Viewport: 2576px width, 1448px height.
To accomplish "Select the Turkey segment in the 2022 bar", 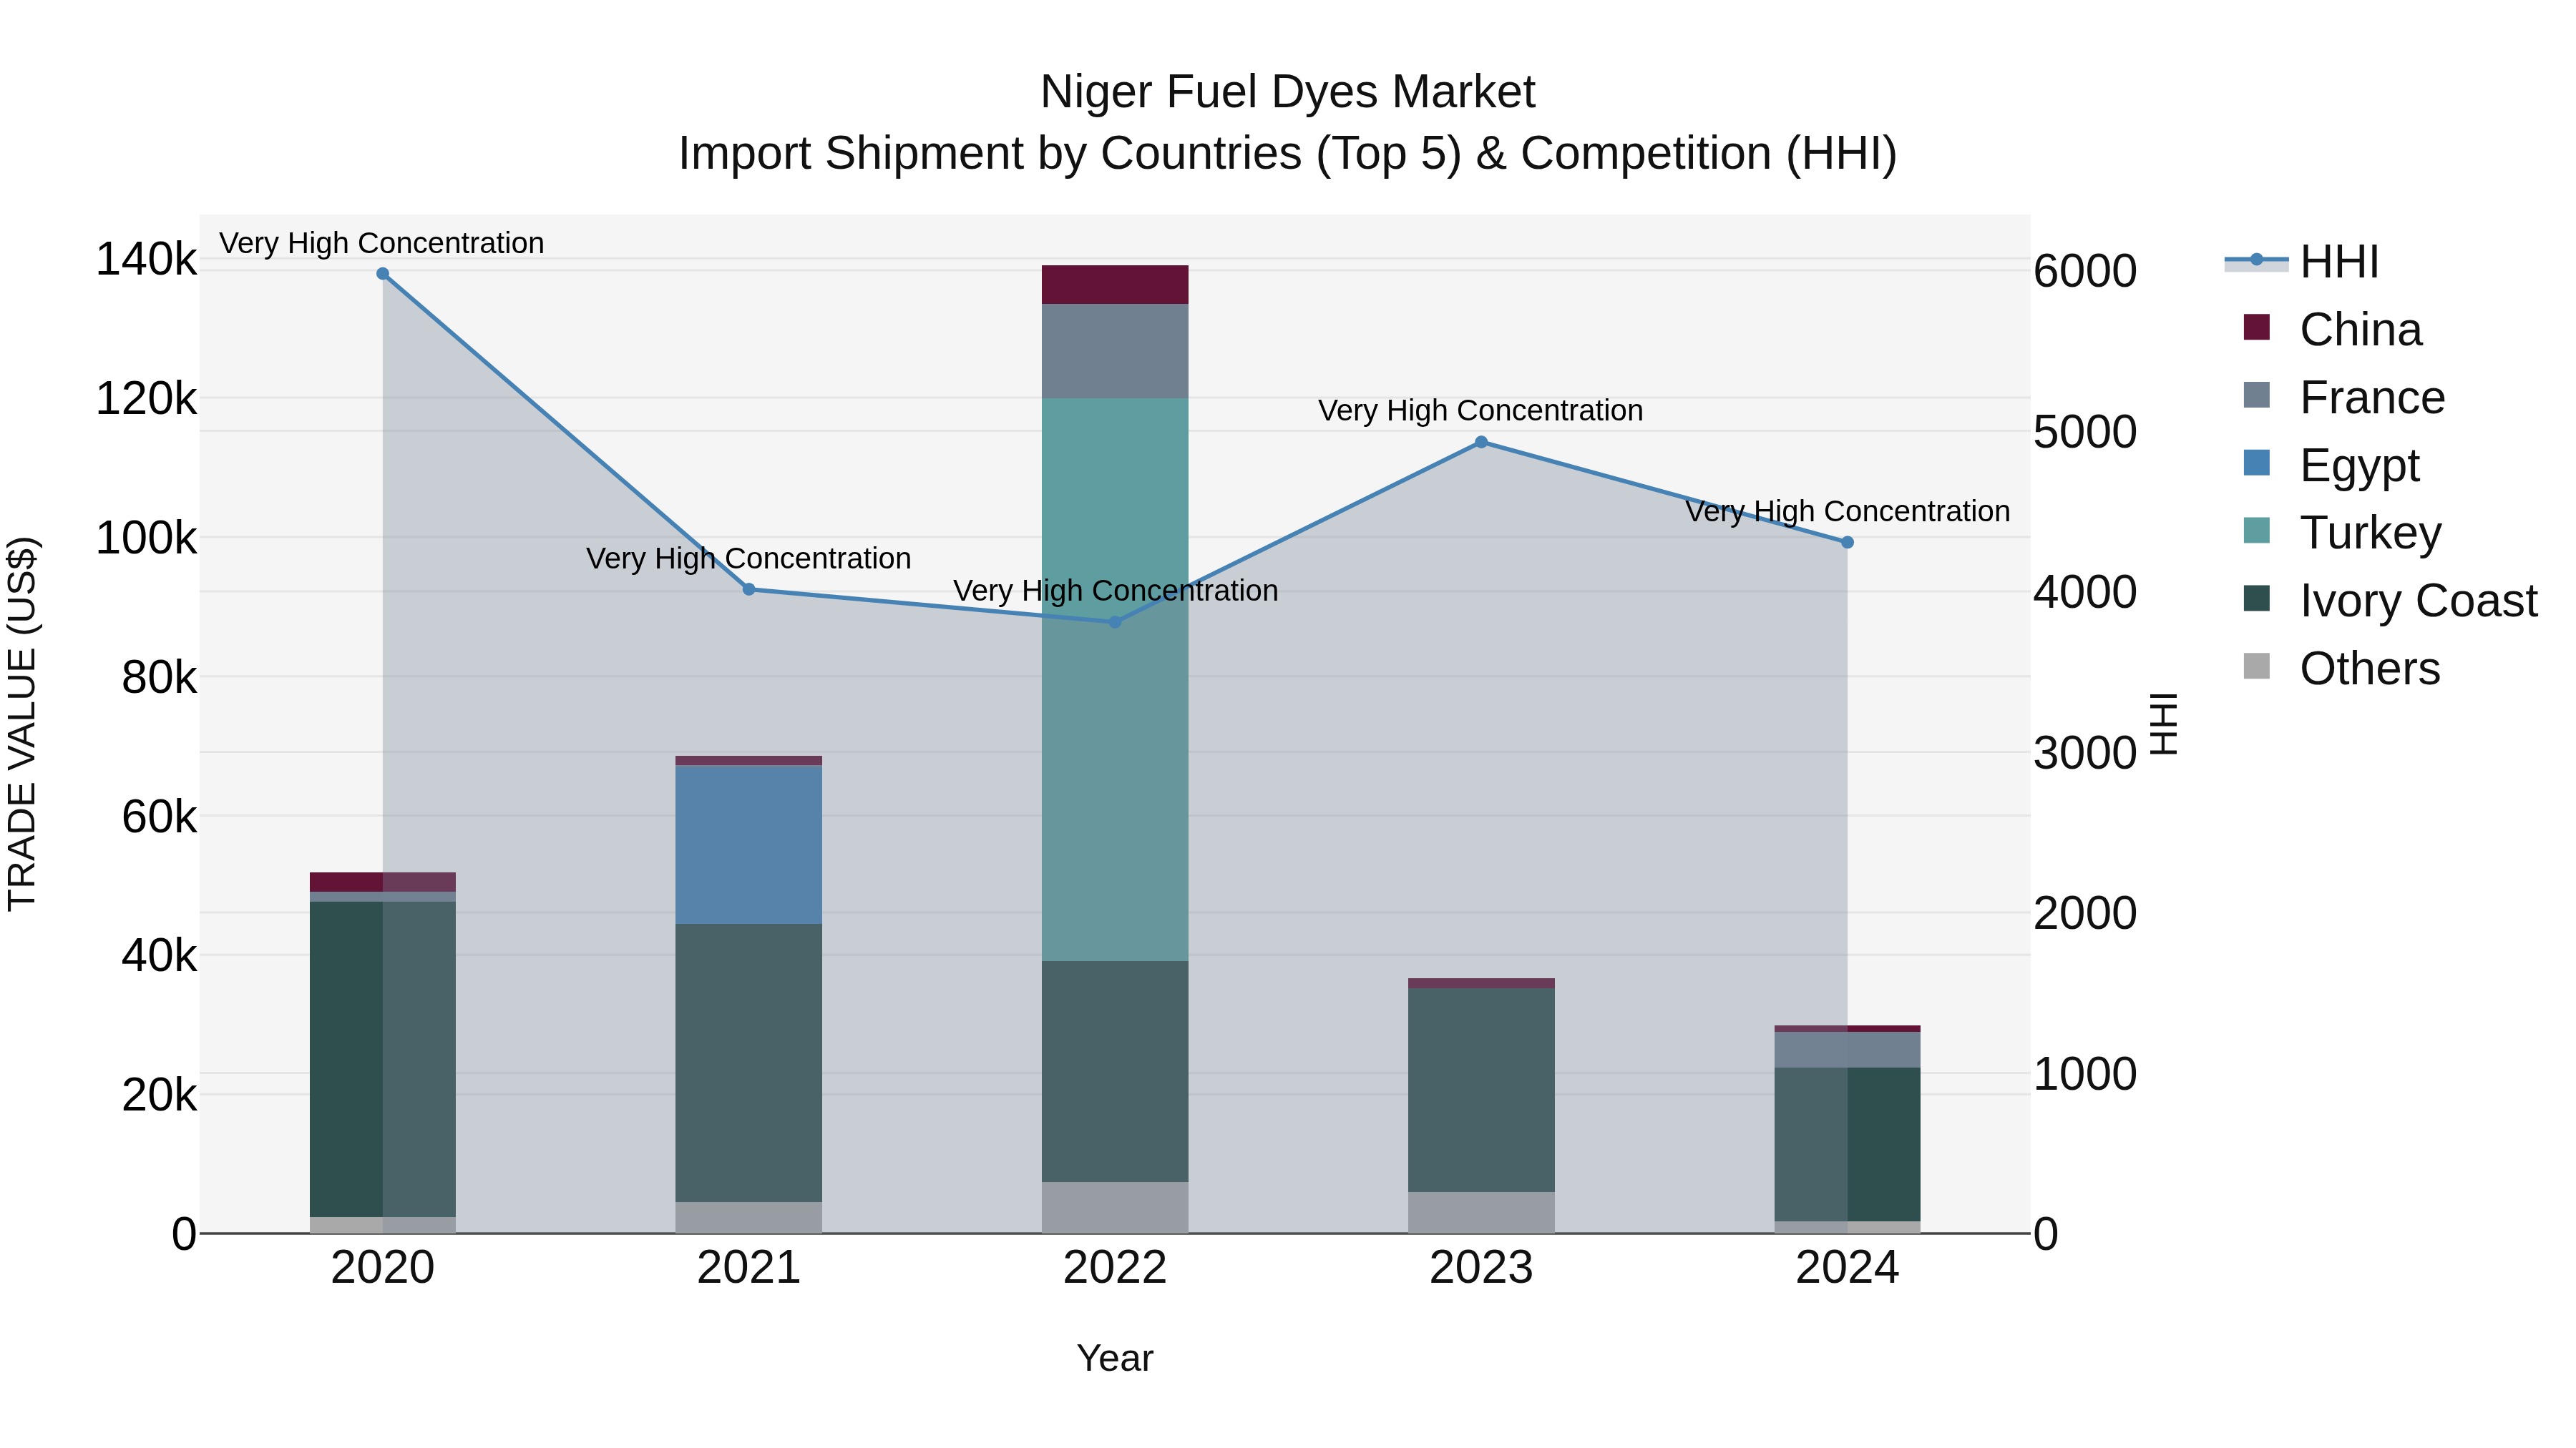I will 1115,679.
